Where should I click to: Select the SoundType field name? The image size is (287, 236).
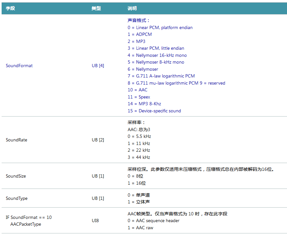[x=16, y=198]
